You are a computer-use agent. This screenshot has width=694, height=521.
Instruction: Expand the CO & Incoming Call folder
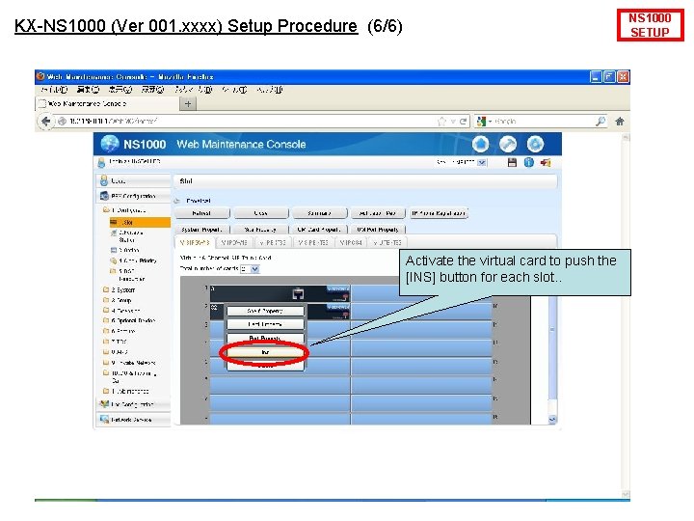(130, 376)
